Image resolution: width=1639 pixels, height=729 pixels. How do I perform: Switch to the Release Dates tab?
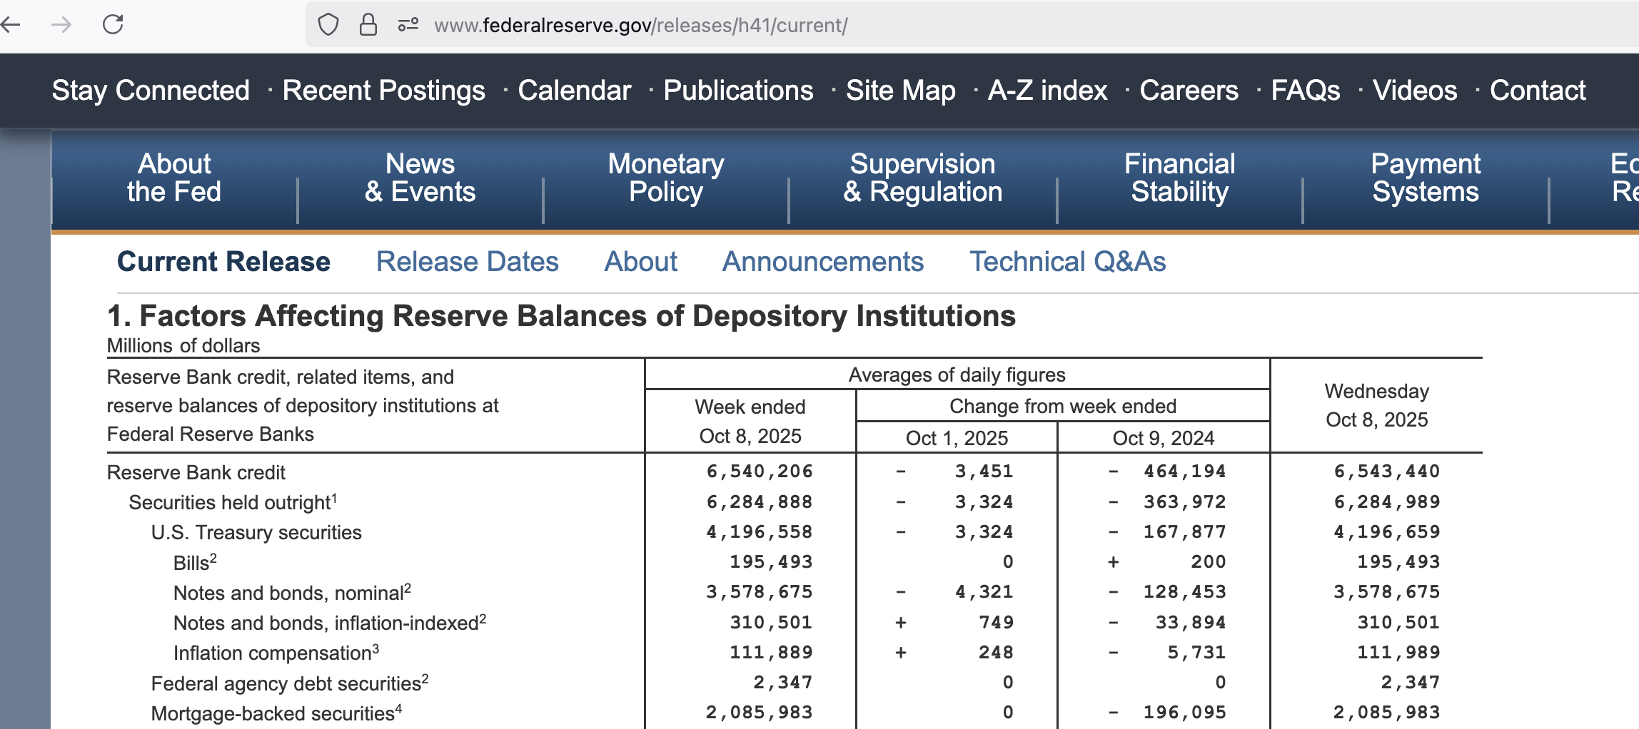point(468,262)
